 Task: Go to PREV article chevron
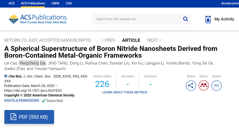pyautogui.click(x=102, y=40)
